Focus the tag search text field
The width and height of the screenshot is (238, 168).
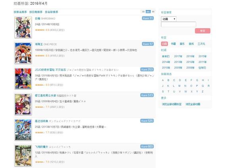[x=178, y=25]
